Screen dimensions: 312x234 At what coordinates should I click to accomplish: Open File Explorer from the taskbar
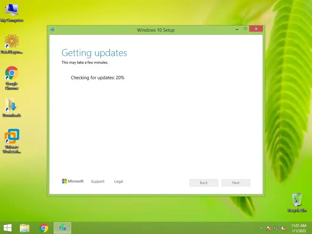click(25, 228)
